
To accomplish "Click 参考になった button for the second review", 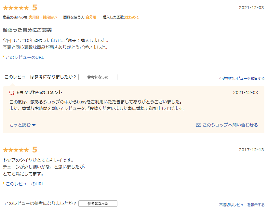I will click(98, 204).
